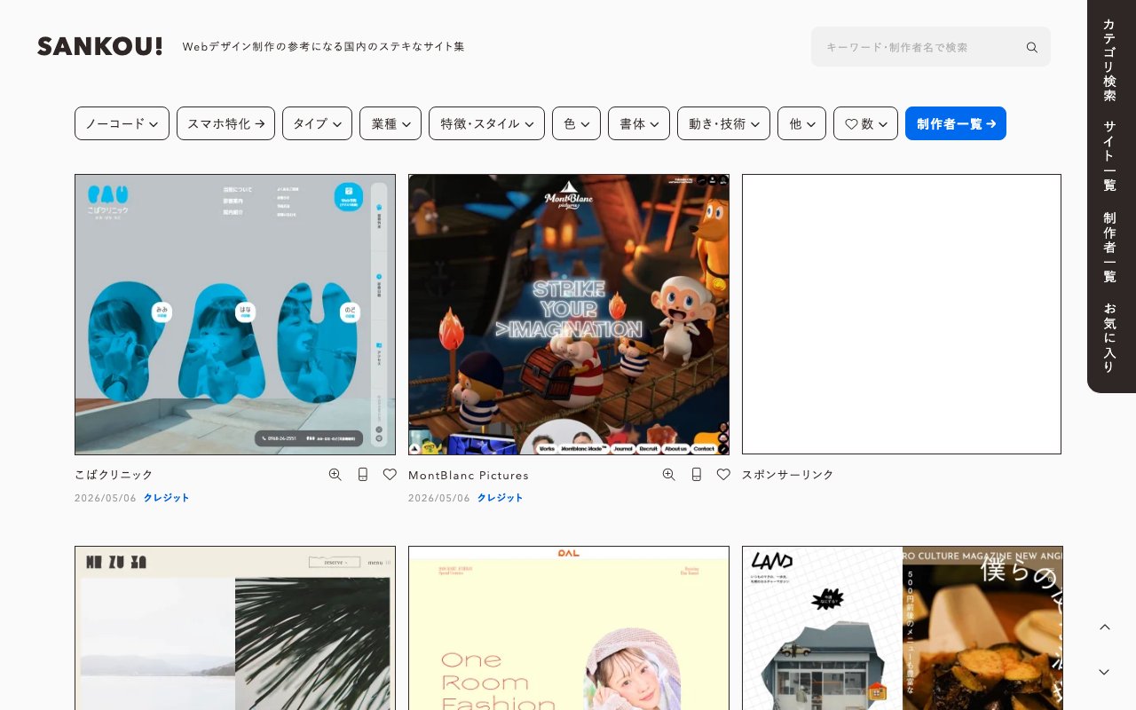Open MontBlanc Pictures credit link
The image size is (1136, 710).
(x=501, y=498)
